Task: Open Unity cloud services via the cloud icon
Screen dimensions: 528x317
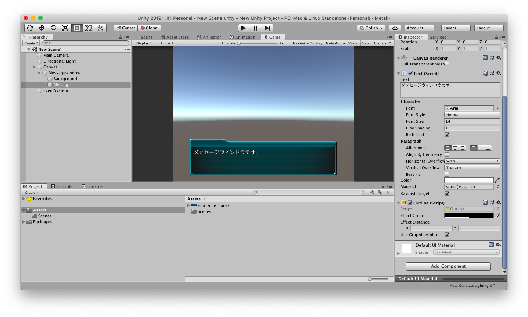Action: pyautogui.click(x=395, y=28)
